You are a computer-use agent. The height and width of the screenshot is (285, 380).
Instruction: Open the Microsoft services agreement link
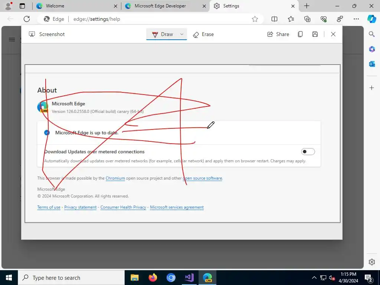[x=177, y=207]
